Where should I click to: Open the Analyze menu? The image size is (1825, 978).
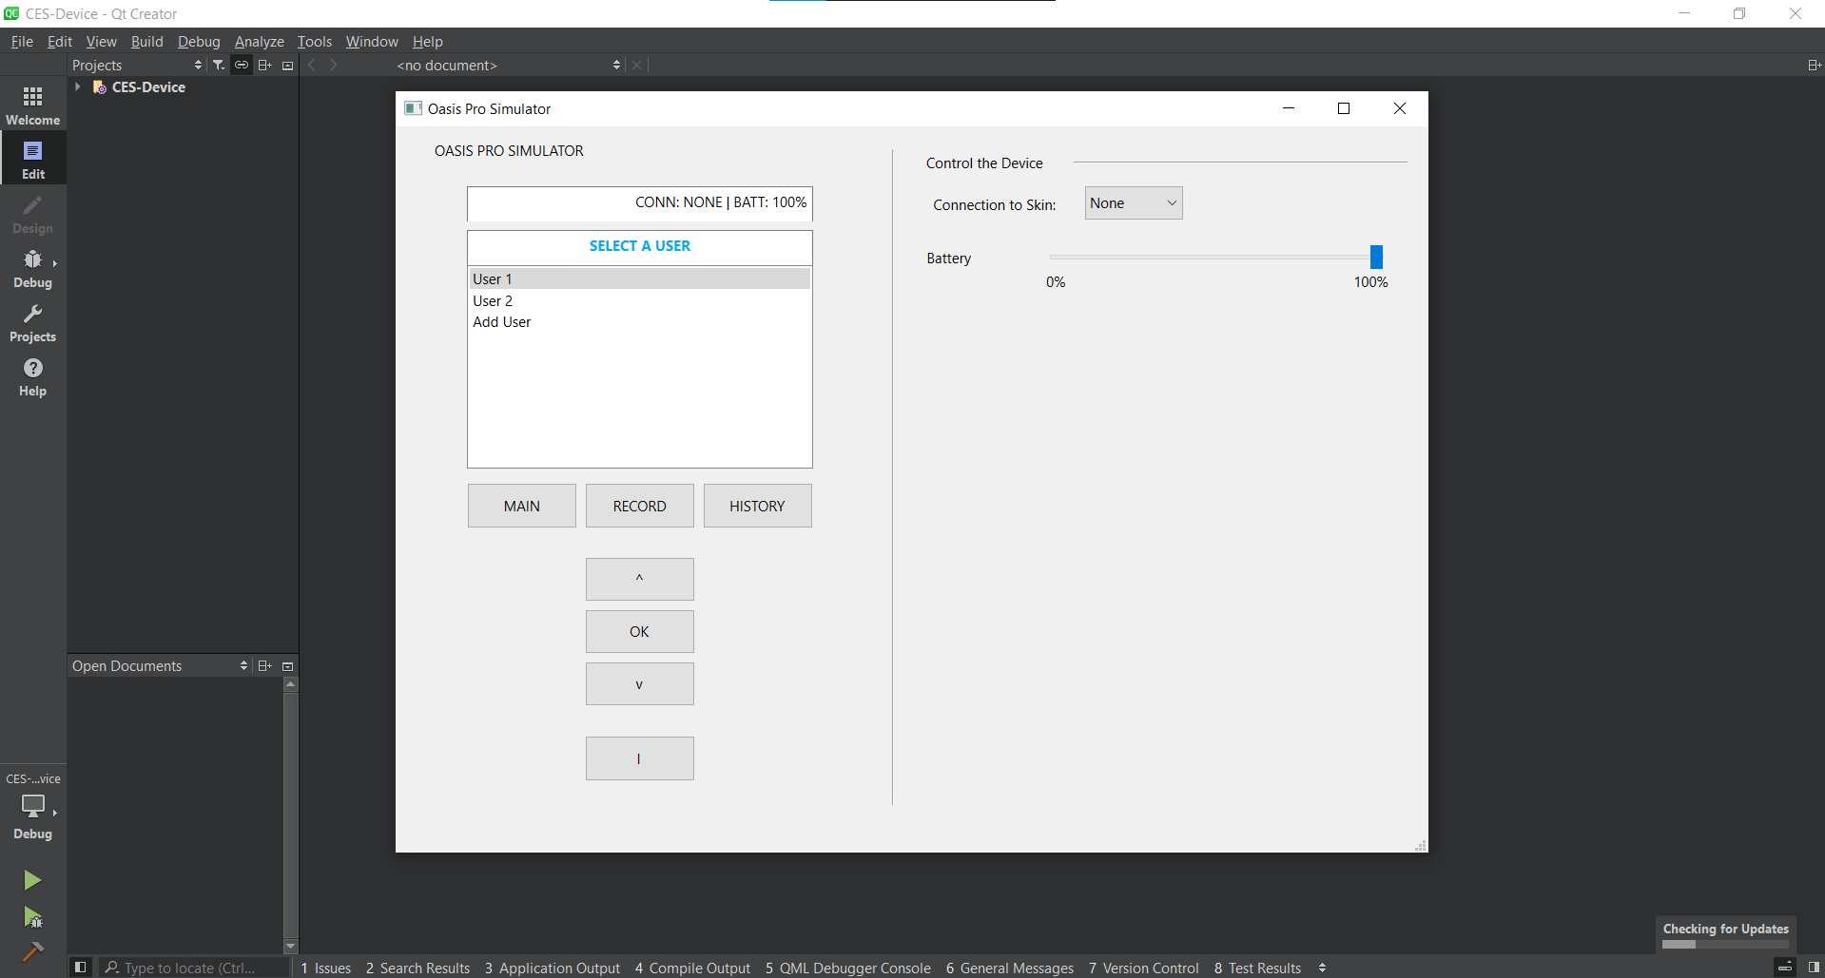(260, 41)
